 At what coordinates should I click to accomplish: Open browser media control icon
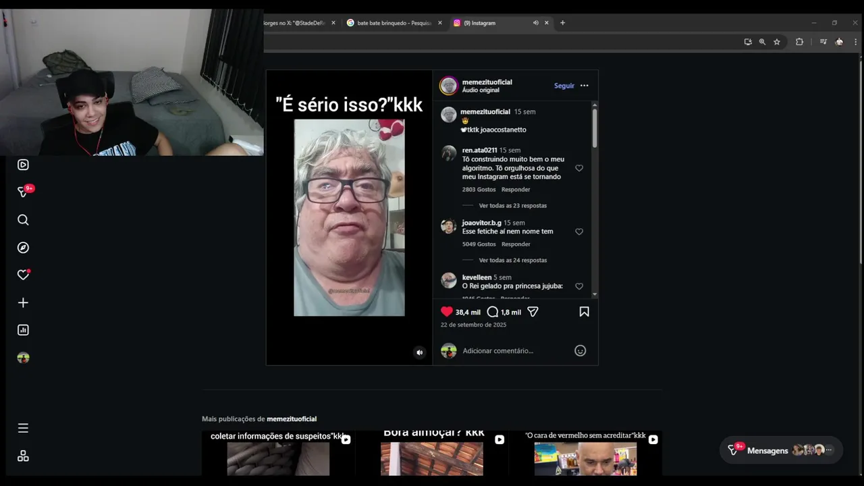(x=823, y=42)
